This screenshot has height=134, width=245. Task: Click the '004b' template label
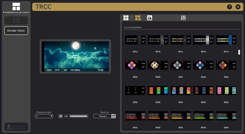pos(158,128)
